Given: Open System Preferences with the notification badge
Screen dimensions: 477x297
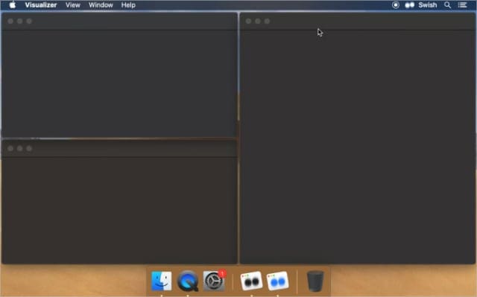Looking at the screenshot, I should (214, 281).
